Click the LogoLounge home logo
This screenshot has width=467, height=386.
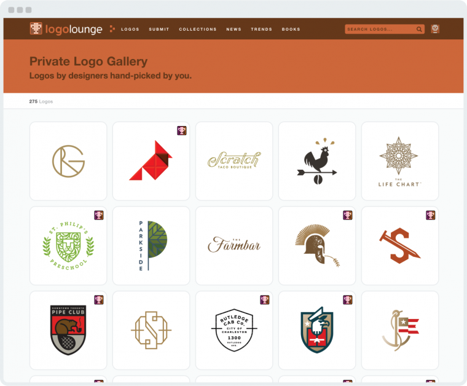66,29
